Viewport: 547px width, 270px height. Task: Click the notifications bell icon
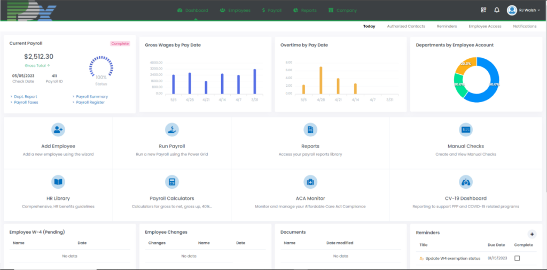(x=497, y=10)
